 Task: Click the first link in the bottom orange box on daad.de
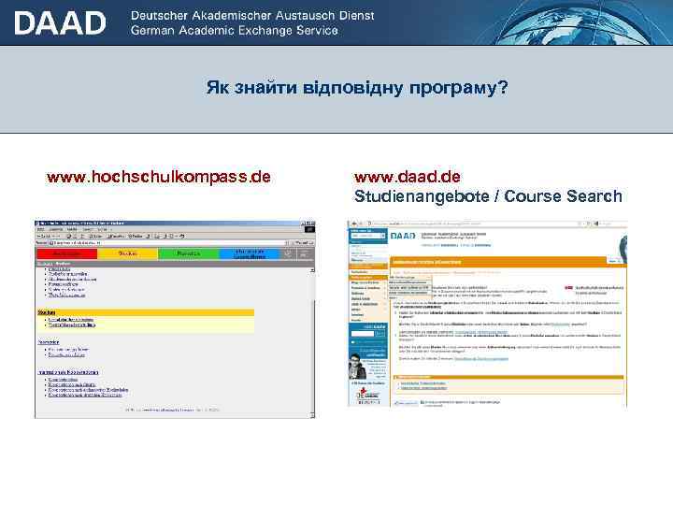tap(423, 383)
